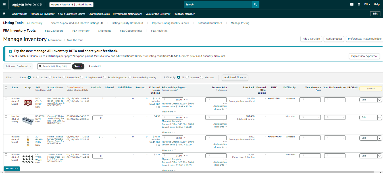Screen dimensions: 383x173
Task: Select Search Suppressed radio button
Action: (x=105, y=77)
